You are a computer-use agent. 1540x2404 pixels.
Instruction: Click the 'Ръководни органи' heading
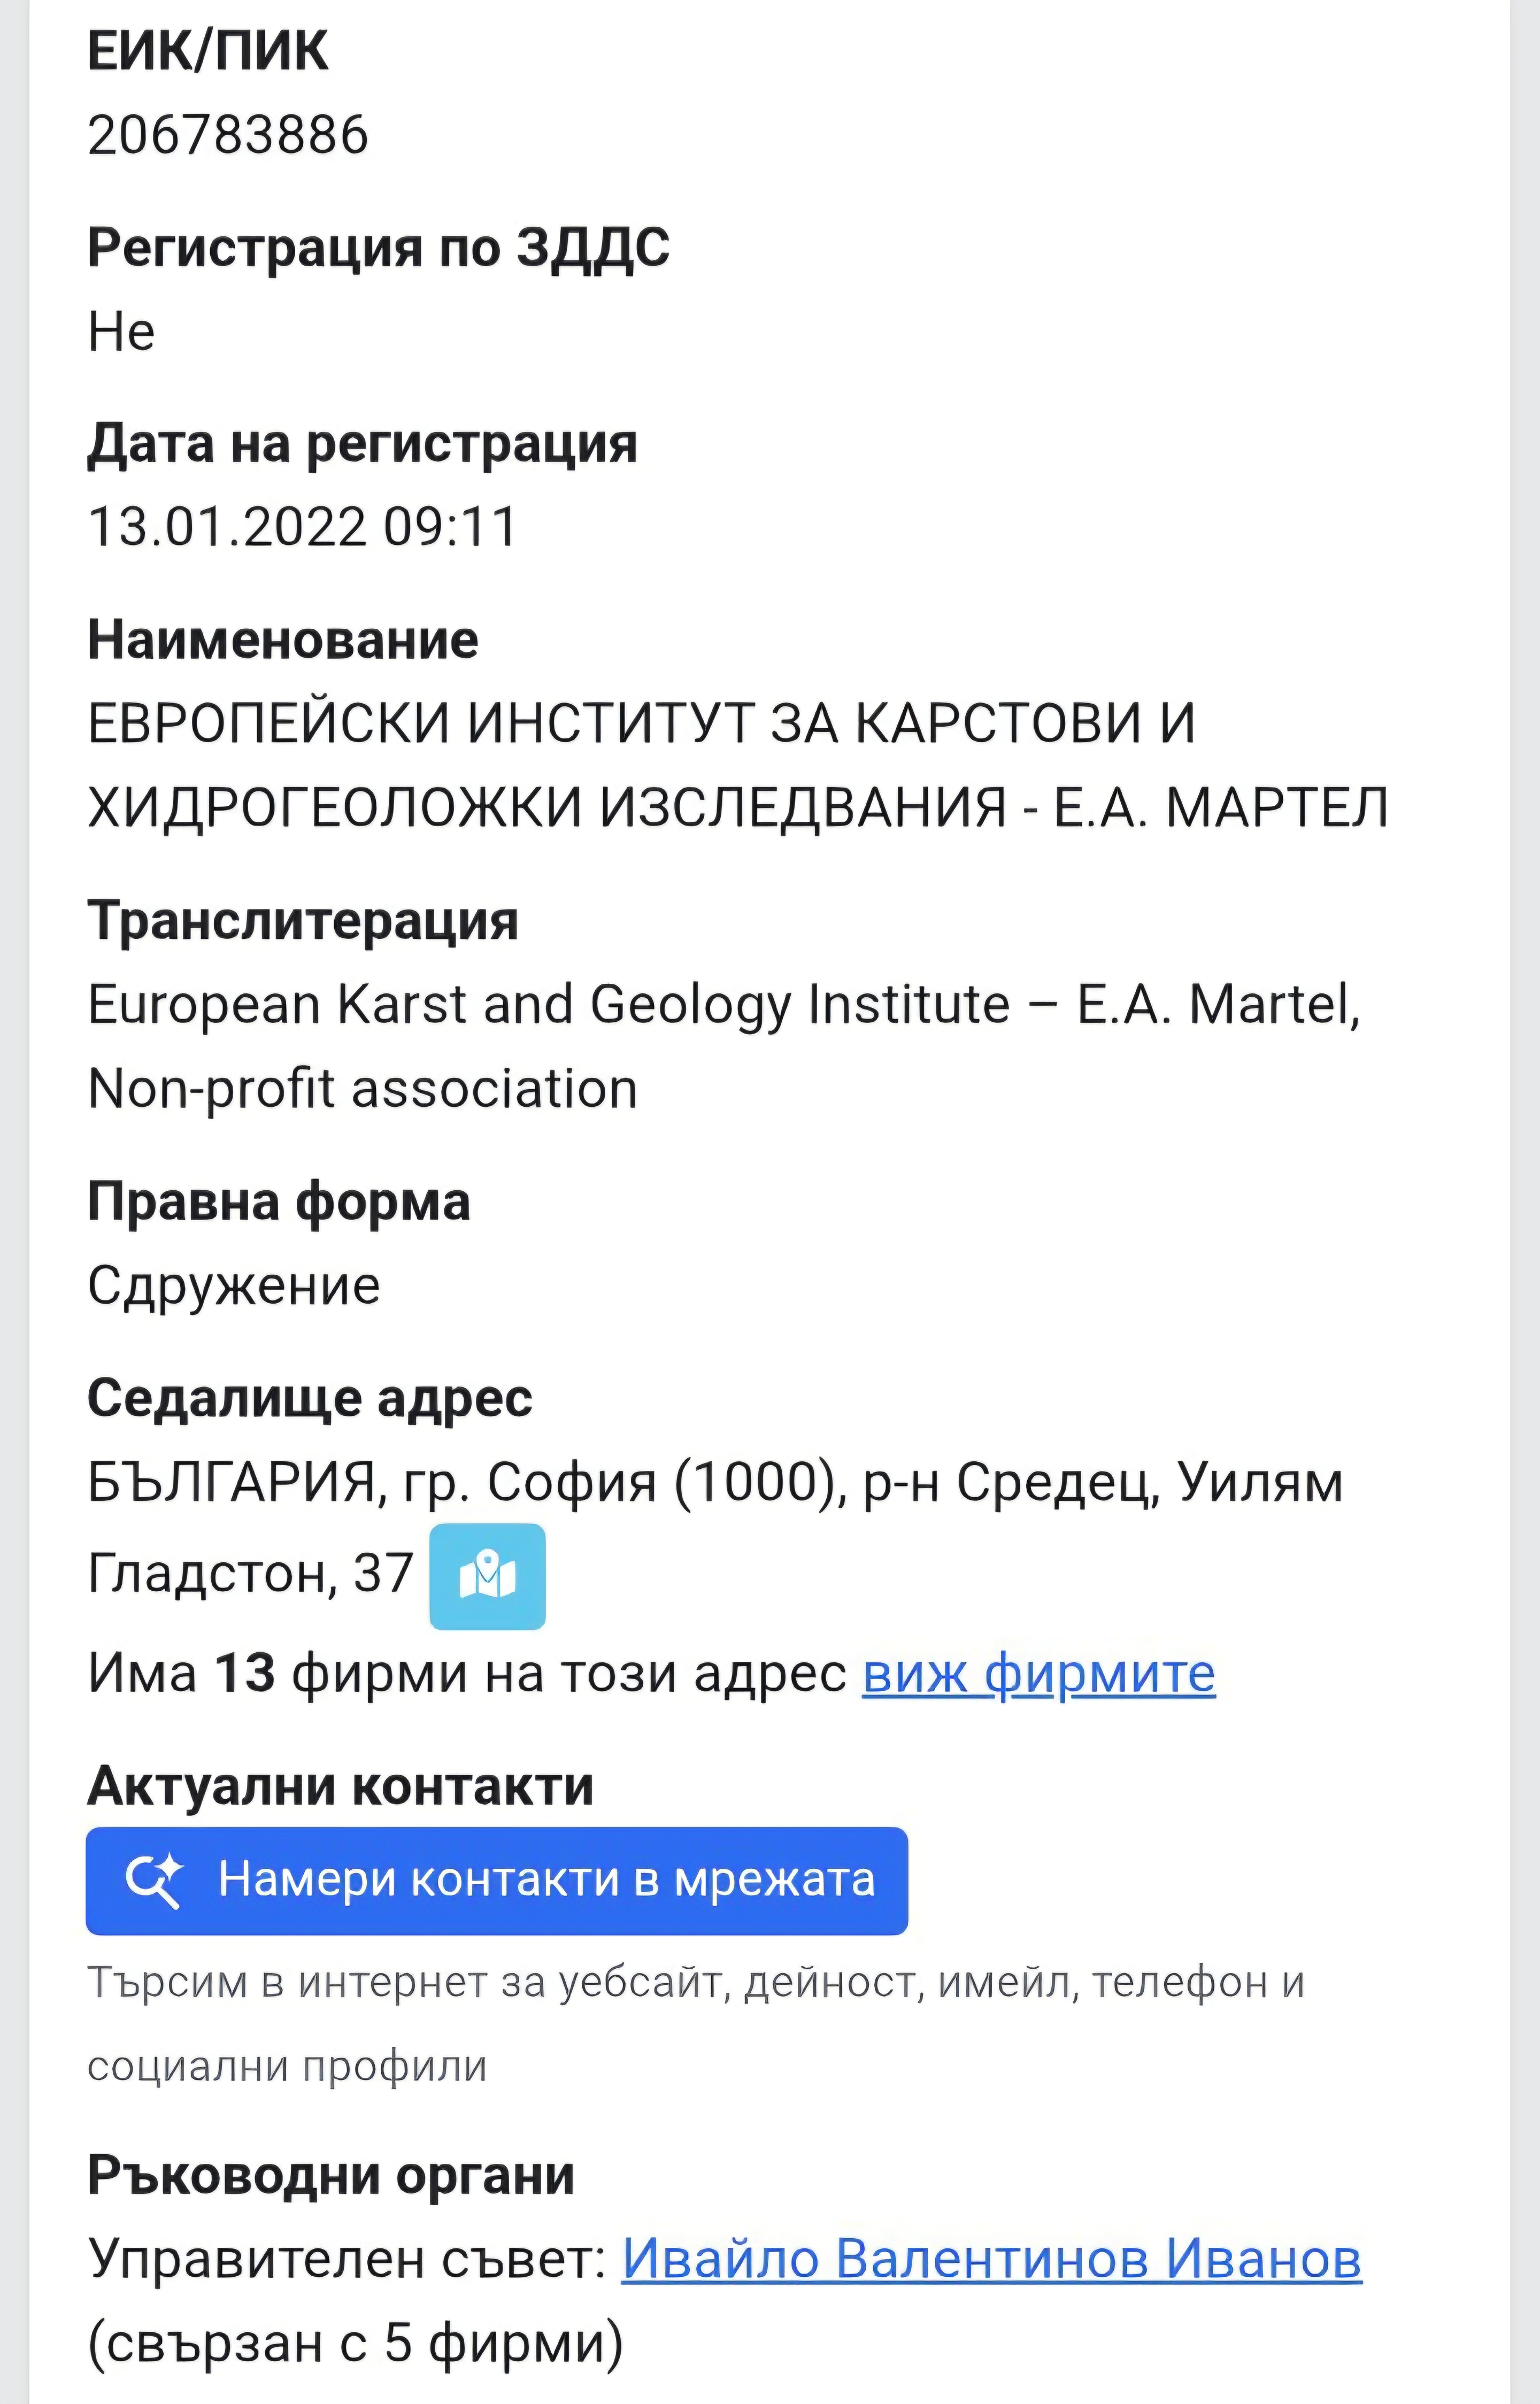click(331, 2175)
